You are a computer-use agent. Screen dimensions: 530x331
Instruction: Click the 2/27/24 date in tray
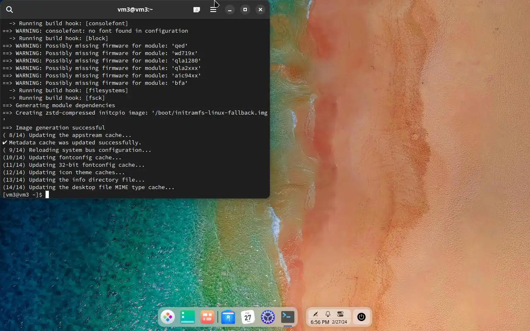[340, 322]
